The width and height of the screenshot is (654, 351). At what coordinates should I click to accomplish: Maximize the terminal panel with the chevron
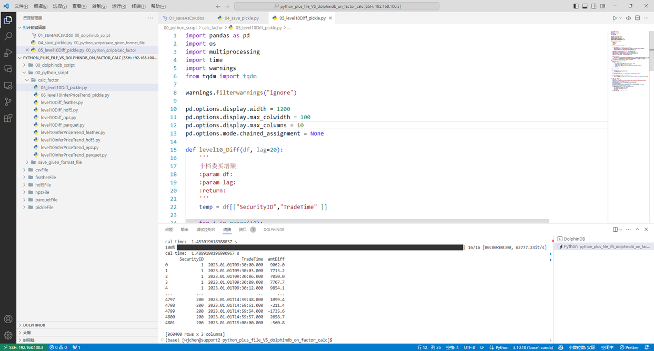point(637,230)
